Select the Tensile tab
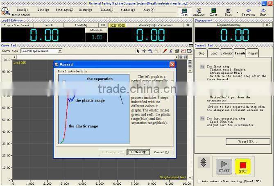 [240, 53]
